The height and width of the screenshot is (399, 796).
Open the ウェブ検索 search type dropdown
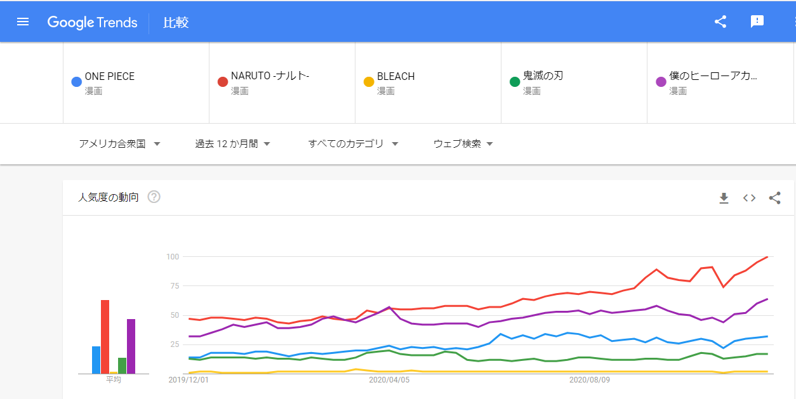click(x=463, y=144)
